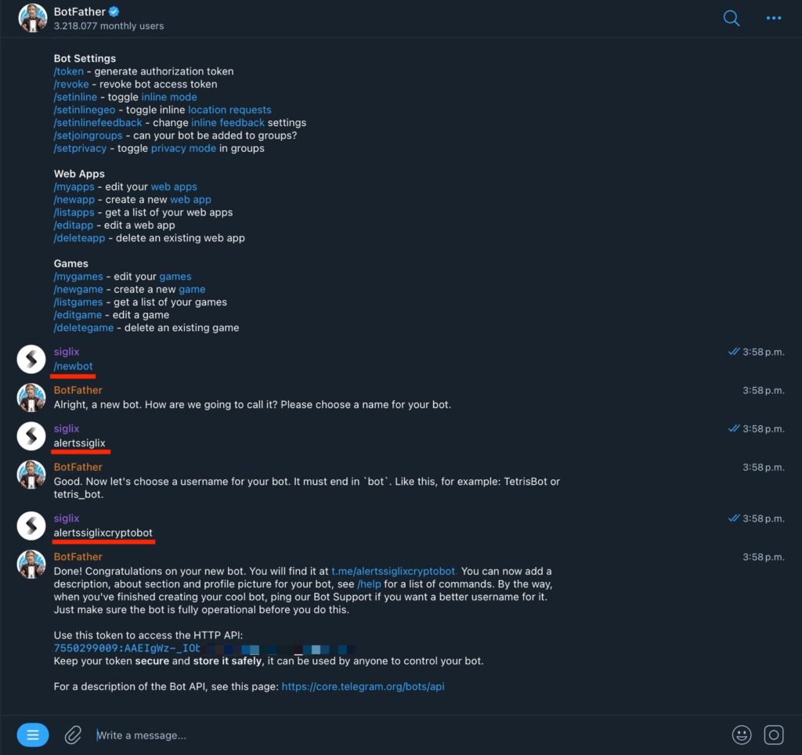802x755 pixels.
Task: Attach a file with the paperclip icon
Action: [73, 735]
